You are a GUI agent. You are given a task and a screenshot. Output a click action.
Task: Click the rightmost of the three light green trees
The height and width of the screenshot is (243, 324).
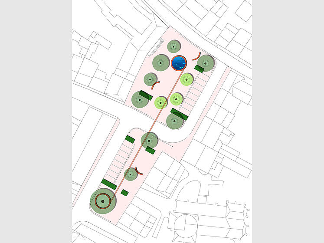pyautogui.click(x=187, y=79)
